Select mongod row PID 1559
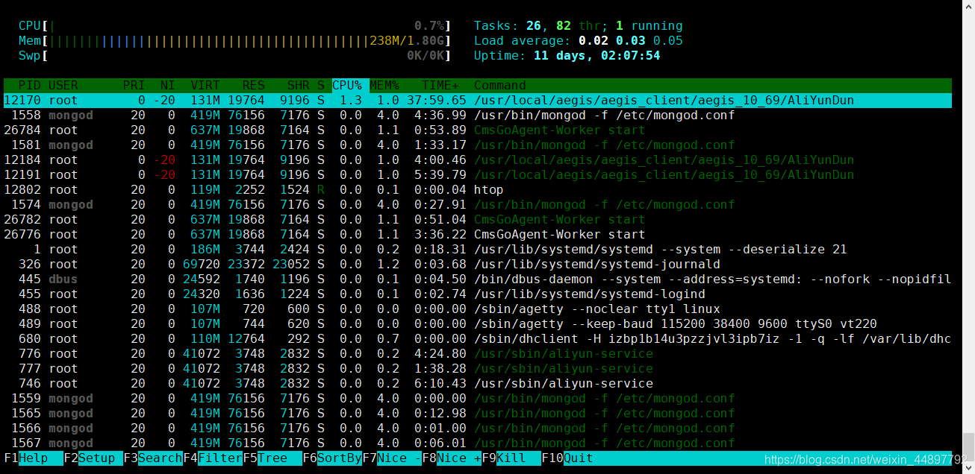The width and height of the screenshot is (975, 474). pos(478,399)
